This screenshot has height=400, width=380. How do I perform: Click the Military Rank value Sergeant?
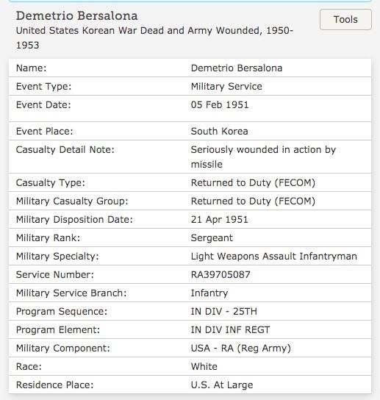212,238
